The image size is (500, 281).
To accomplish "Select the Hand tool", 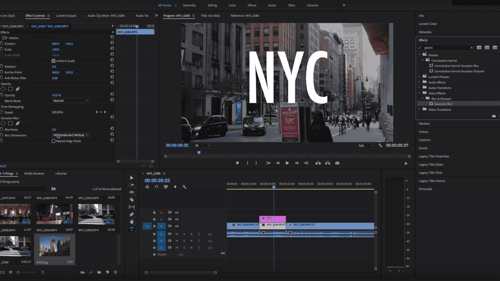I will (x=132, y=222).
